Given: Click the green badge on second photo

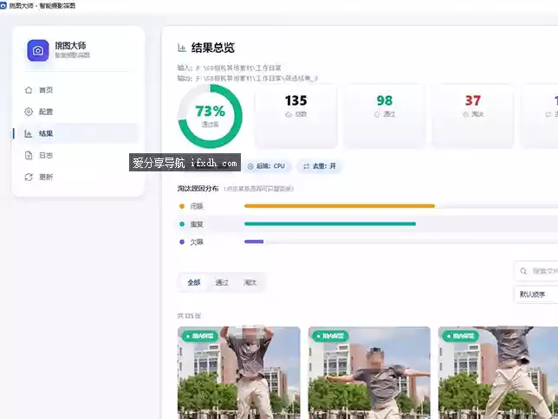Looking at the screenshot, I should click(x=330, y=336).
